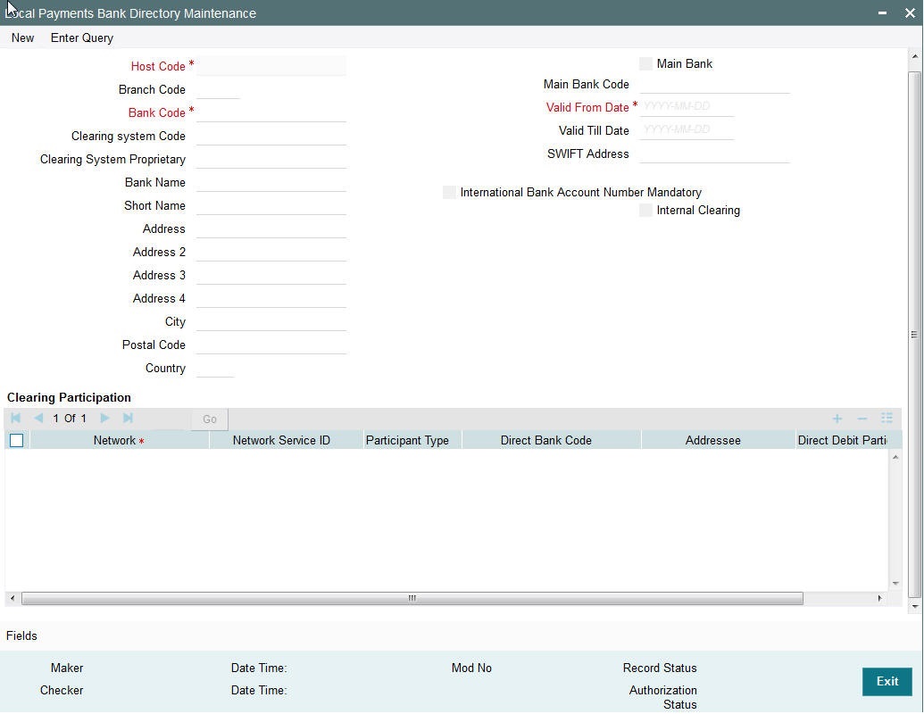This screenshot has width=924, height=714.
Task: Go to next page of Clearing Participation
Action: pos(104,419)
